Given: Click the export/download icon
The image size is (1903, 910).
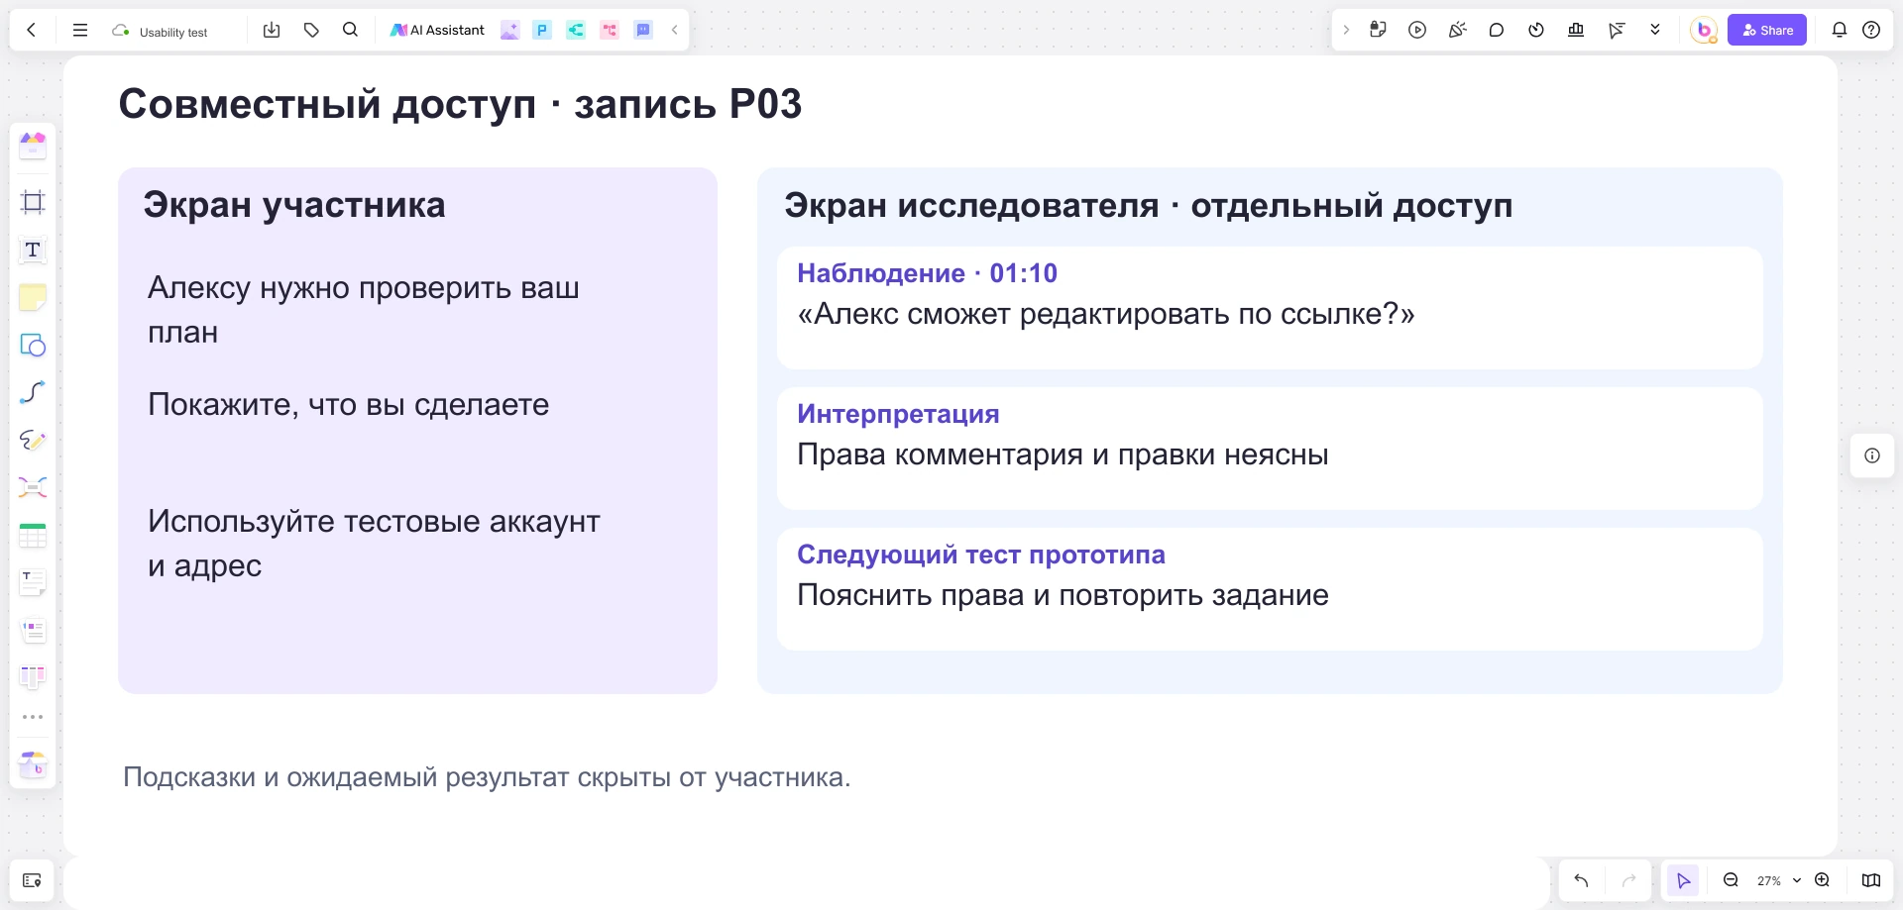Looking at the screenshot, I should 272,30.
